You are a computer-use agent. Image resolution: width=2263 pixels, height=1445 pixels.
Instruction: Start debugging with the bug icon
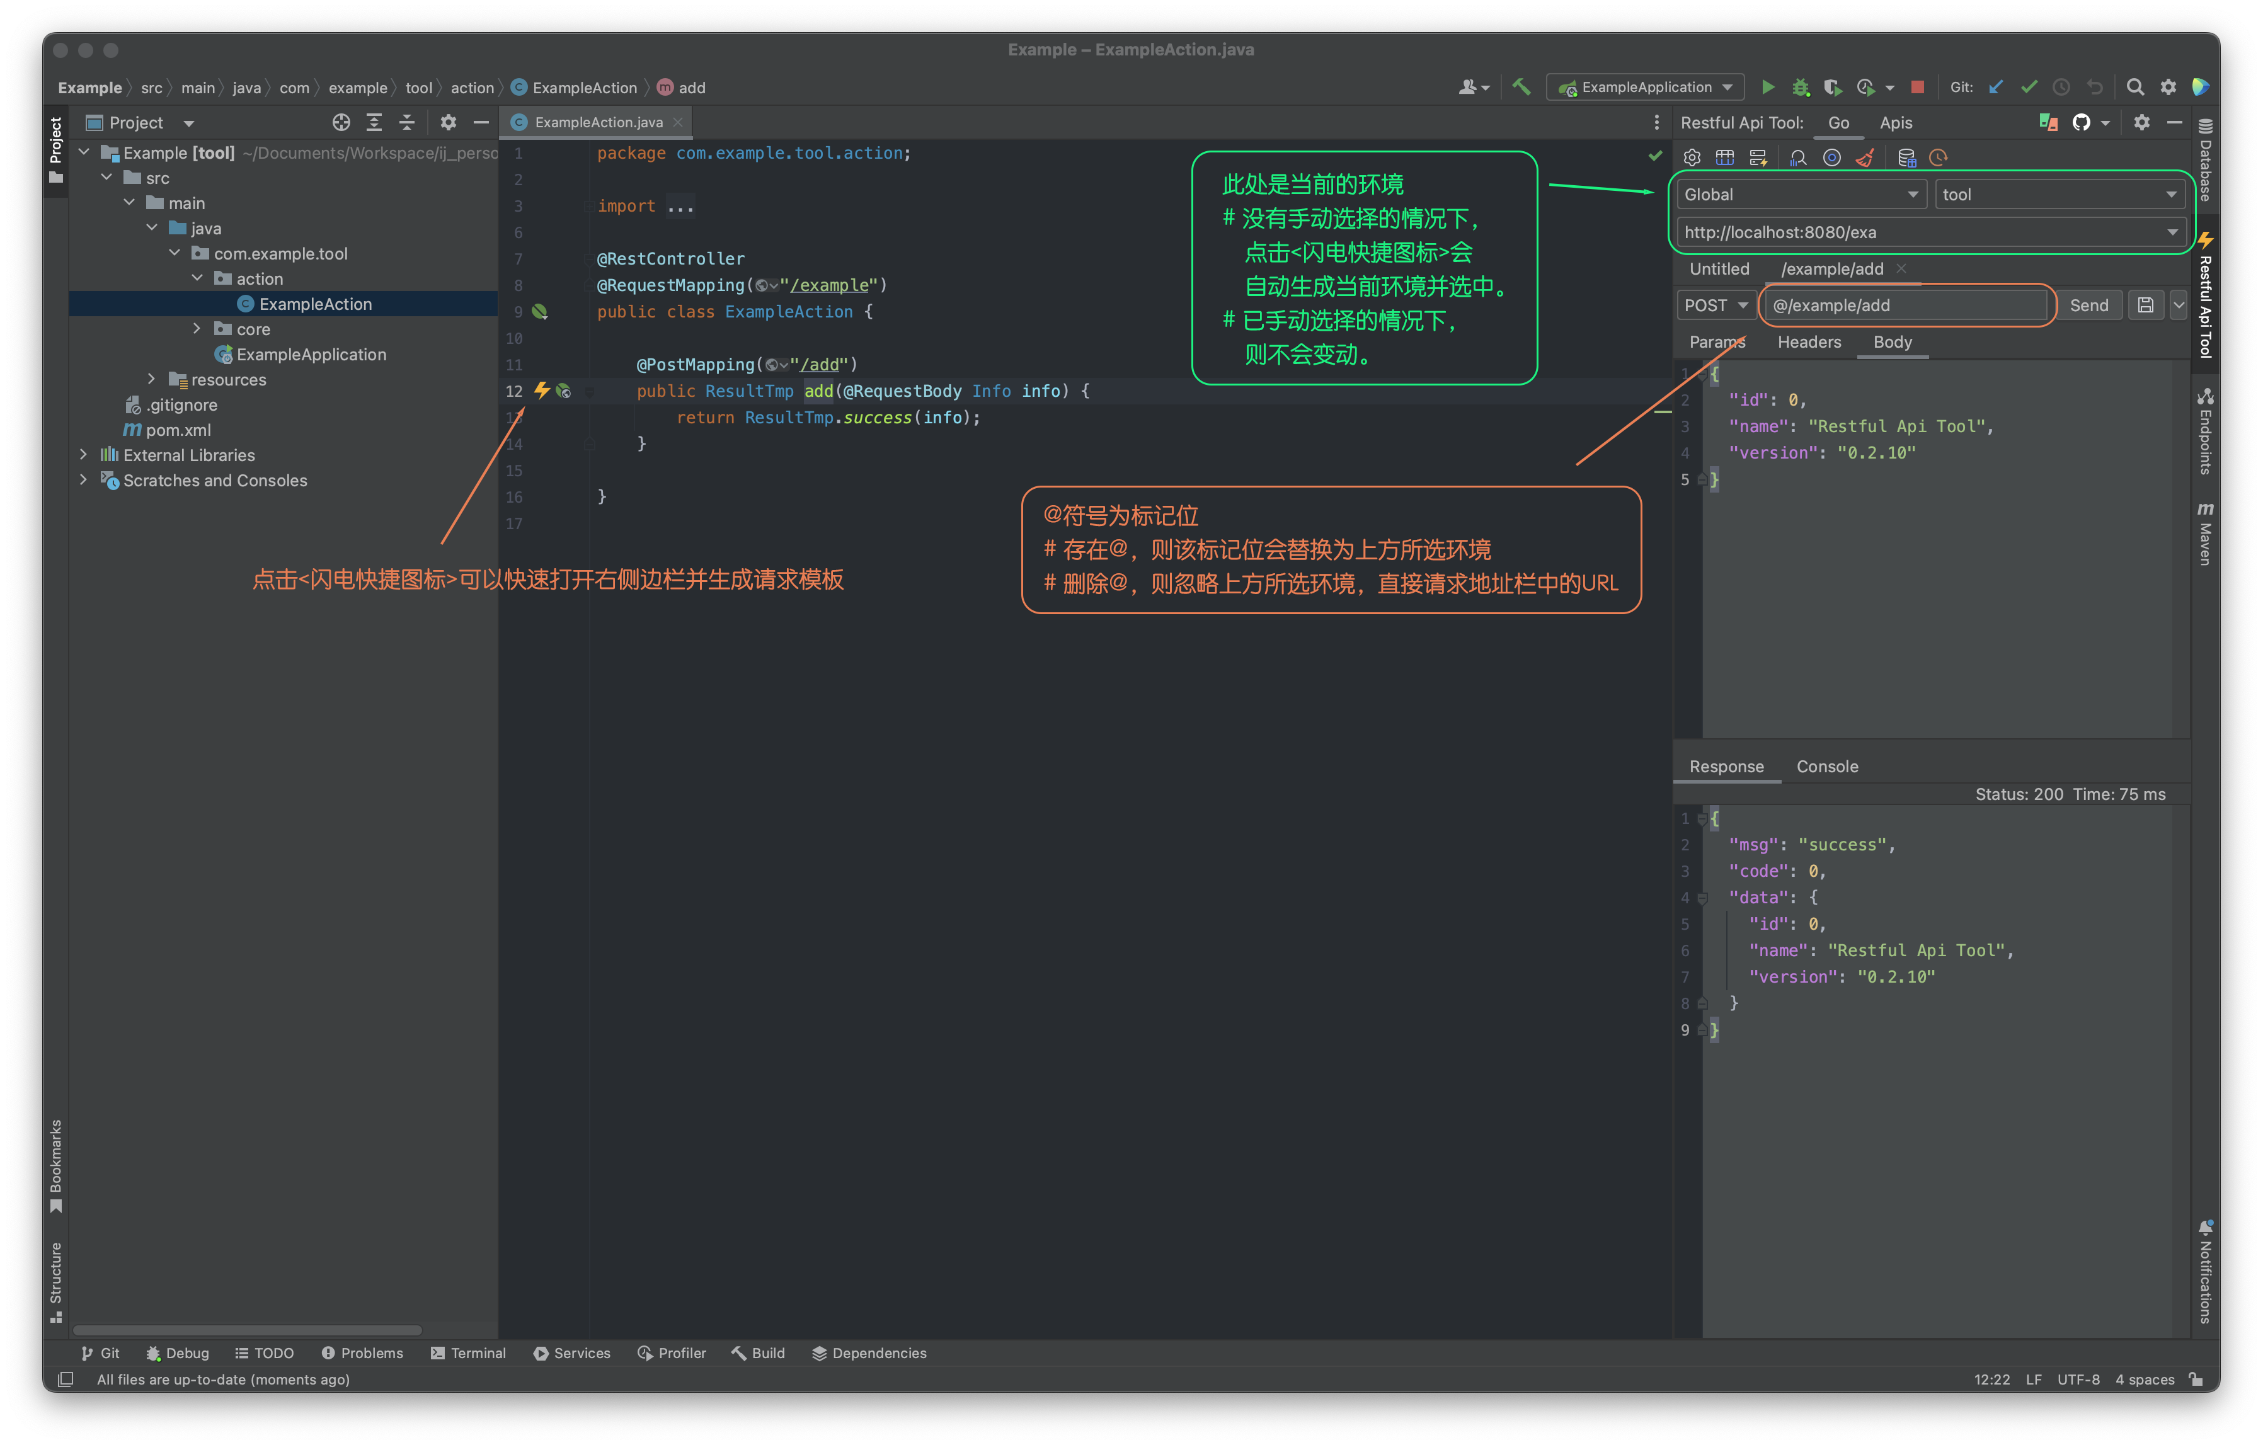pyautogui.click(x=1802, y=88)
